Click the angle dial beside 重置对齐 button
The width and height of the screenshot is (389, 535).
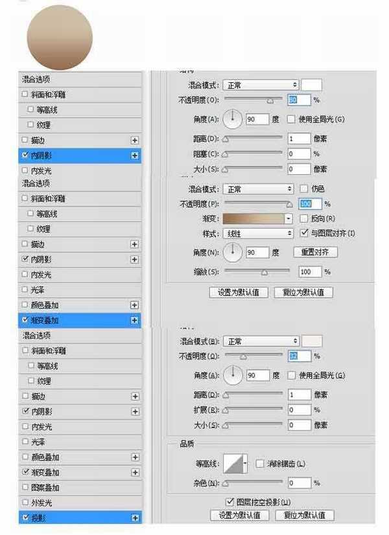tap(232, 252)
